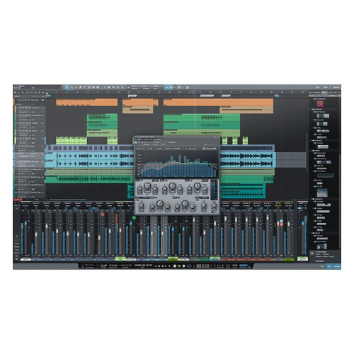
Task: Click the Main output fader in the mixer
Action: coord(303,223)
